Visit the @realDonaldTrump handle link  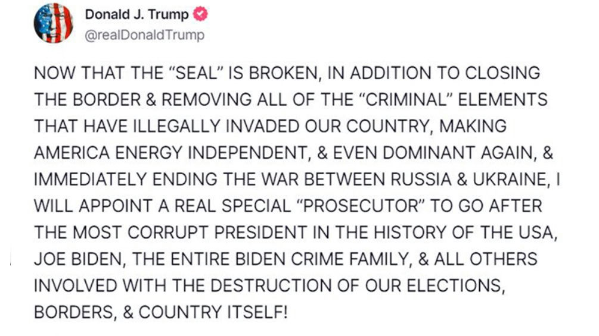[x=144, y=35]
